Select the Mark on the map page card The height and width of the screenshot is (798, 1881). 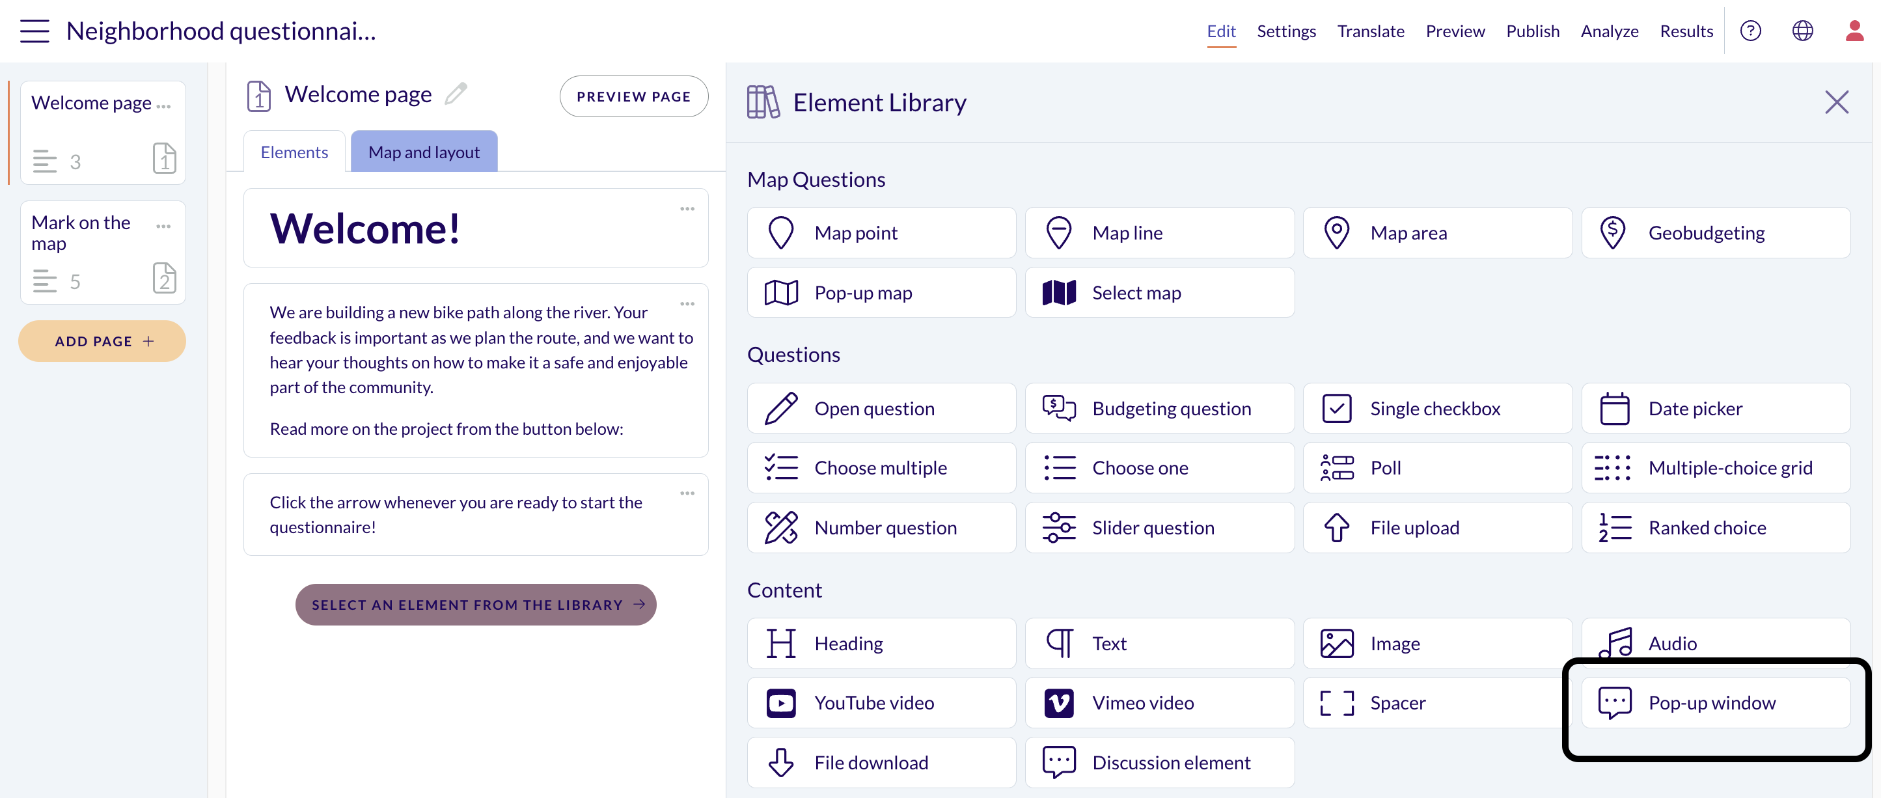(x=103, y=253)
